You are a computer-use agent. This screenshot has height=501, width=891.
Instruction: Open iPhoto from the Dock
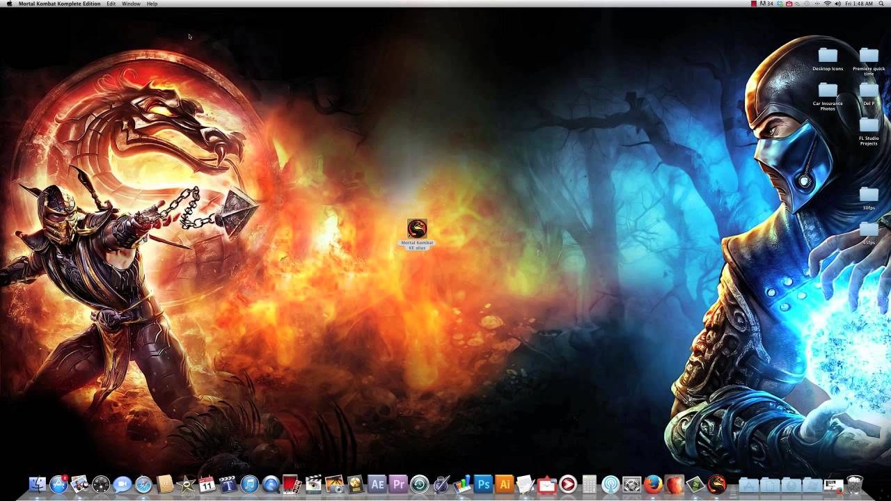(x=334, y=484)
